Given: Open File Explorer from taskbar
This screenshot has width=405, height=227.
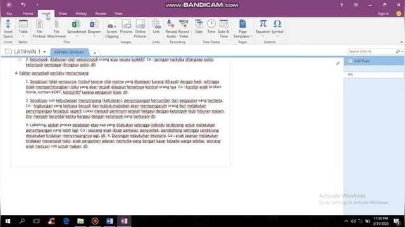Looking at the screenshot, I should (80, 221).
